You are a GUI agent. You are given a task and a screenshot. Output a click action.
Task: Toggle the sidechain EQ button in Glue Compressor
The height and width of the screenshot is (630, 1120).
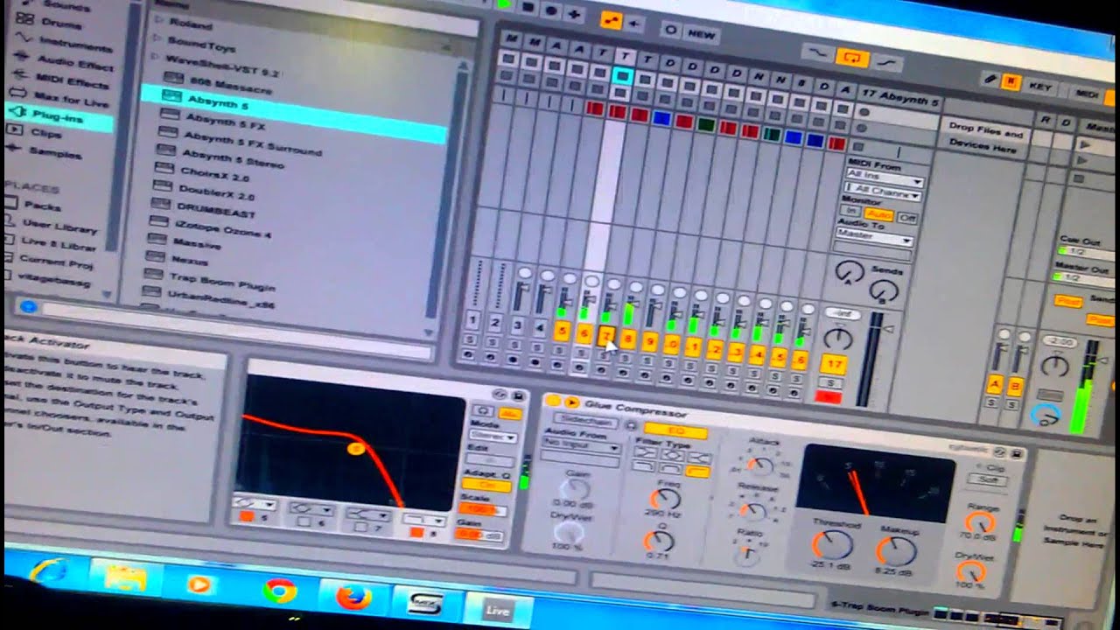click(675, 430)
